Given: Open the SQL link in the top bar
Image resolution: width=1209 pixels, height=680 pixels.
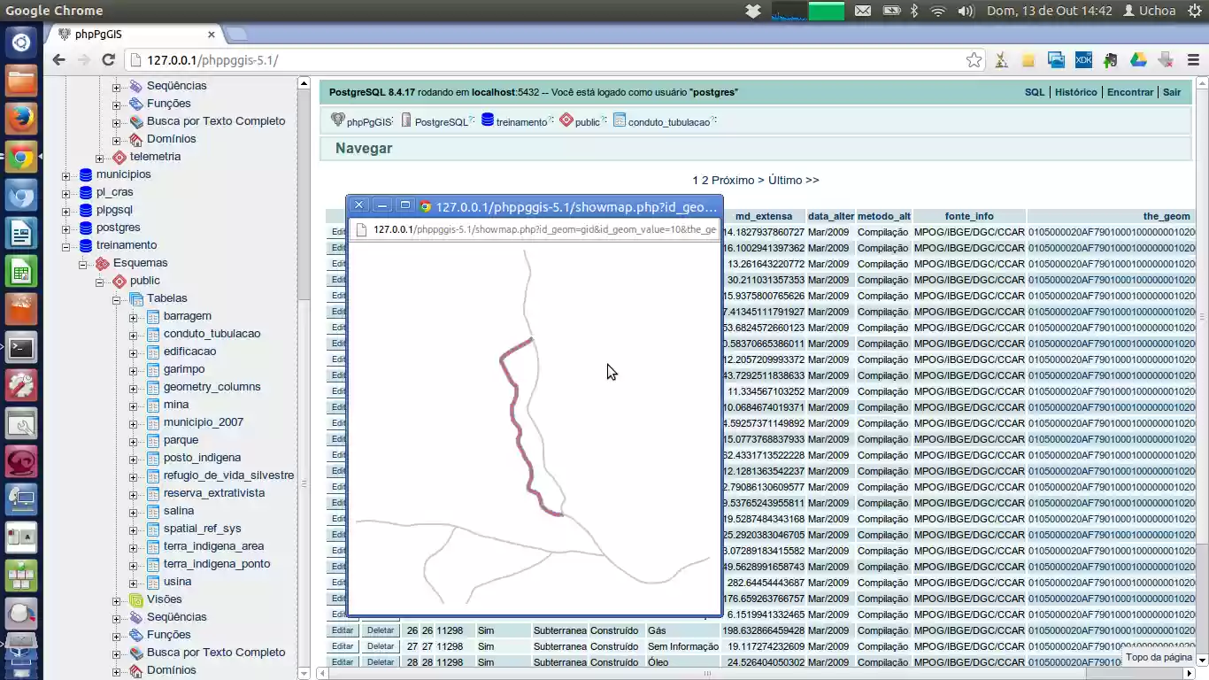Looking at the screenshot, I should (x=1034, y=91).
